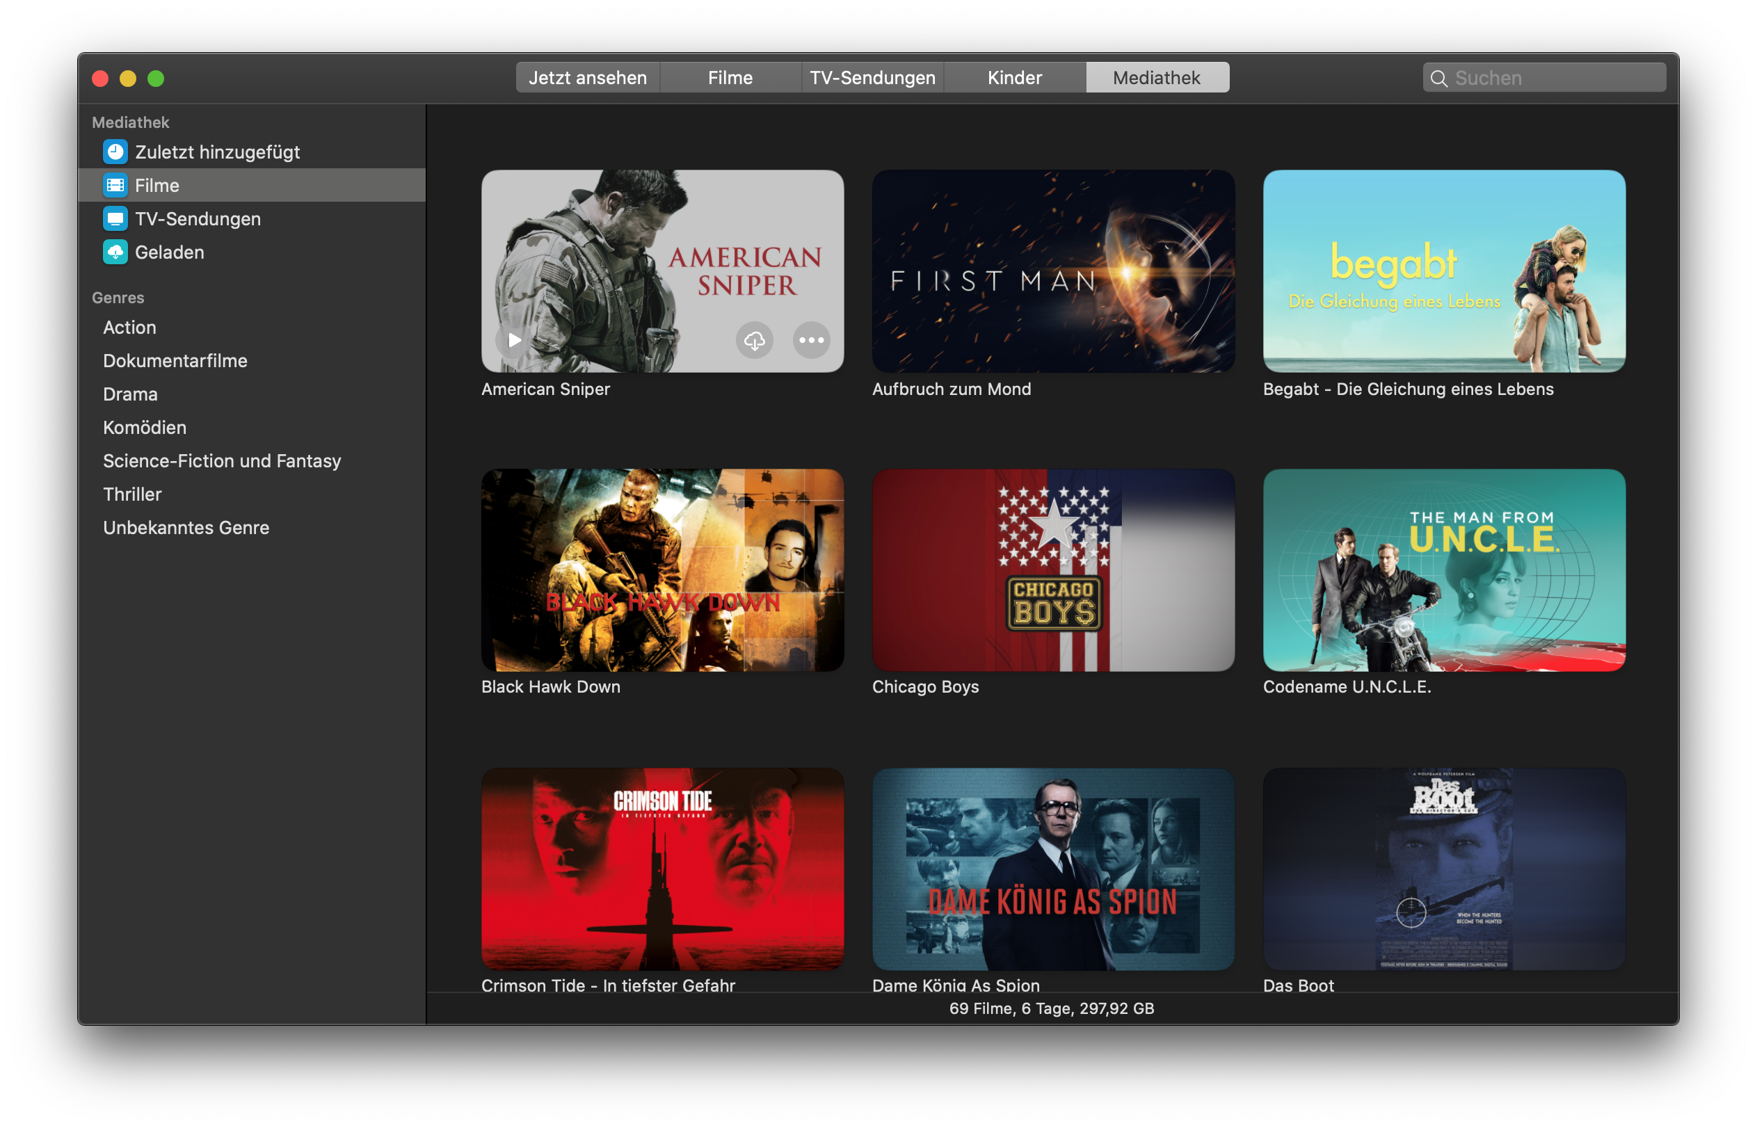1757x1128 pixels.
Task: Show Science-Fiction und Fantasy movies
Action: [222, 460]
